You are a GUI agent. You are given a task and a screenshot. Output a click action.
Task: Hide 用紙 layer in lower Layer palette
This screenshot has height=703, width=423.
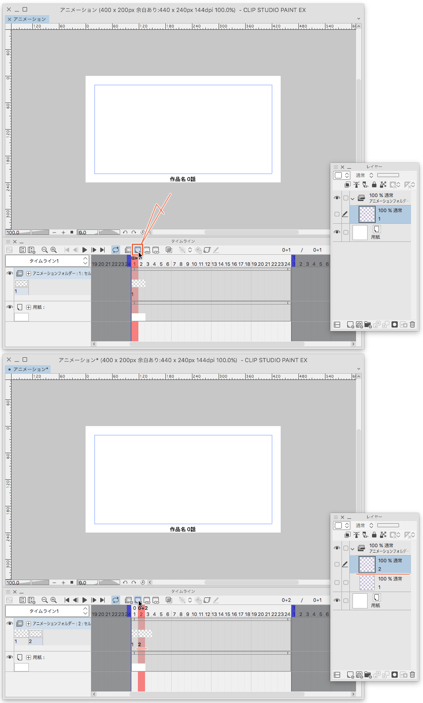pyautogui.click(x=337, y=600)
